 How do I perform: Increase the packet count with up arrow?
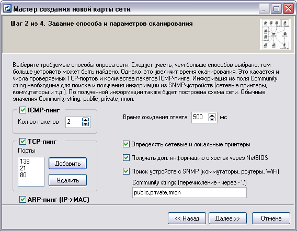pos(85,120)
